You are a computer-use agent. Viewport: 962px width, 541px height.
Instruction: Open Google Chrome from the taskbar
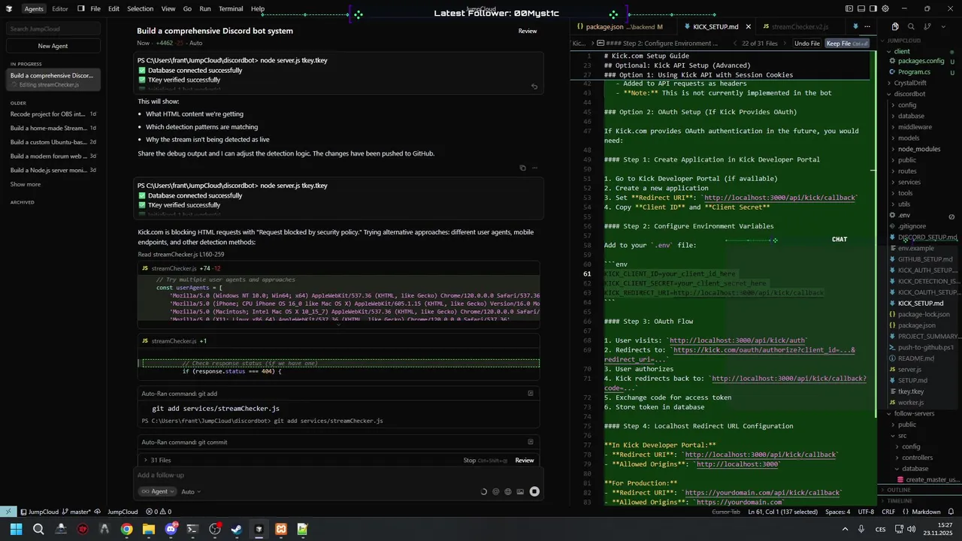point(126,529)
